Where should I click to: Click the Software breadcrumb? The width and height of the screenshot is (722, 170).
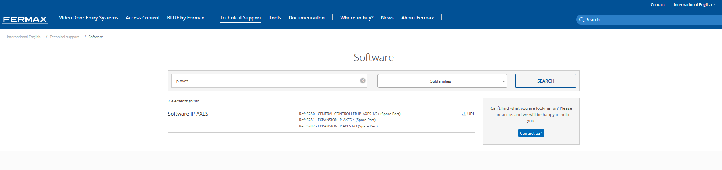tap(95, 37)
